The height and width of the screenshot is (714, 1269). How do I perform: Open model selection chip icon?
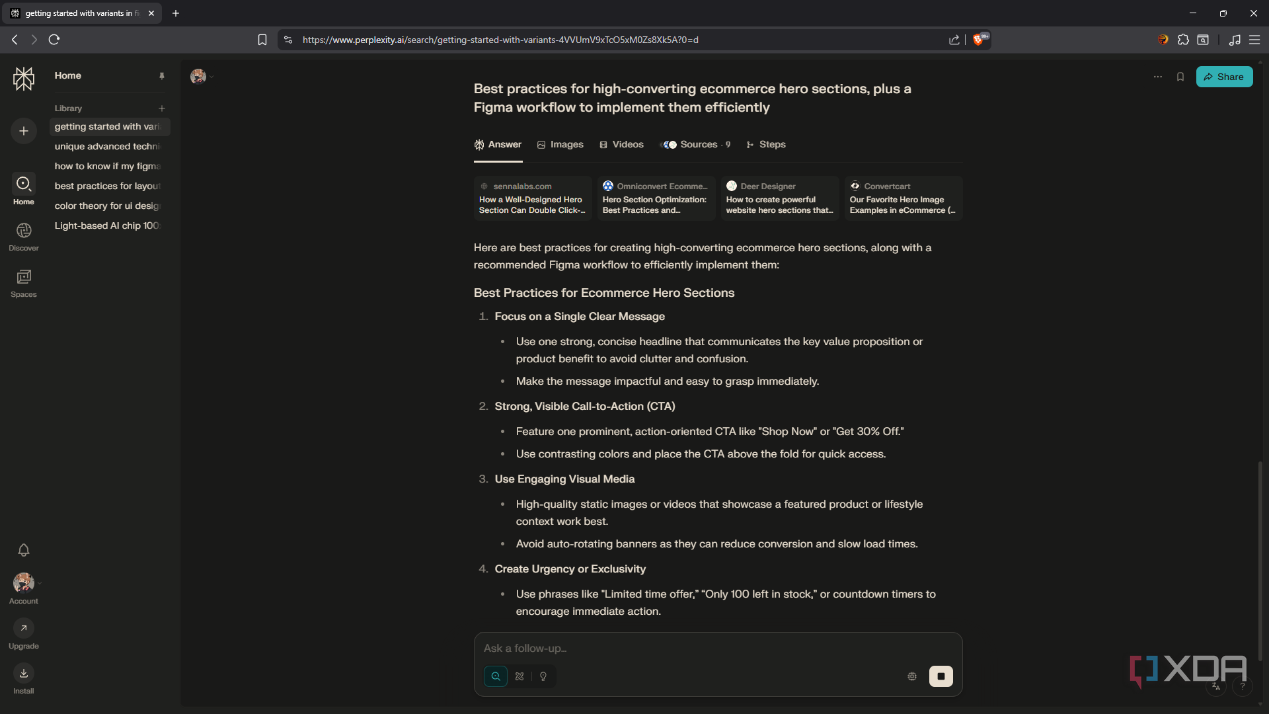(912, 676)
